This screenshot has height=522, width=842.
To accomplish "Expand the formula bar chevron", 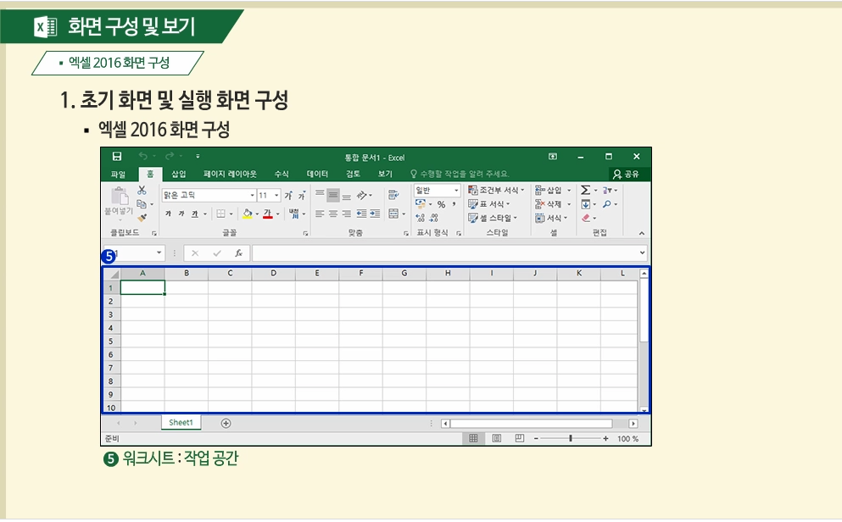I will click(x=642, y=253).
